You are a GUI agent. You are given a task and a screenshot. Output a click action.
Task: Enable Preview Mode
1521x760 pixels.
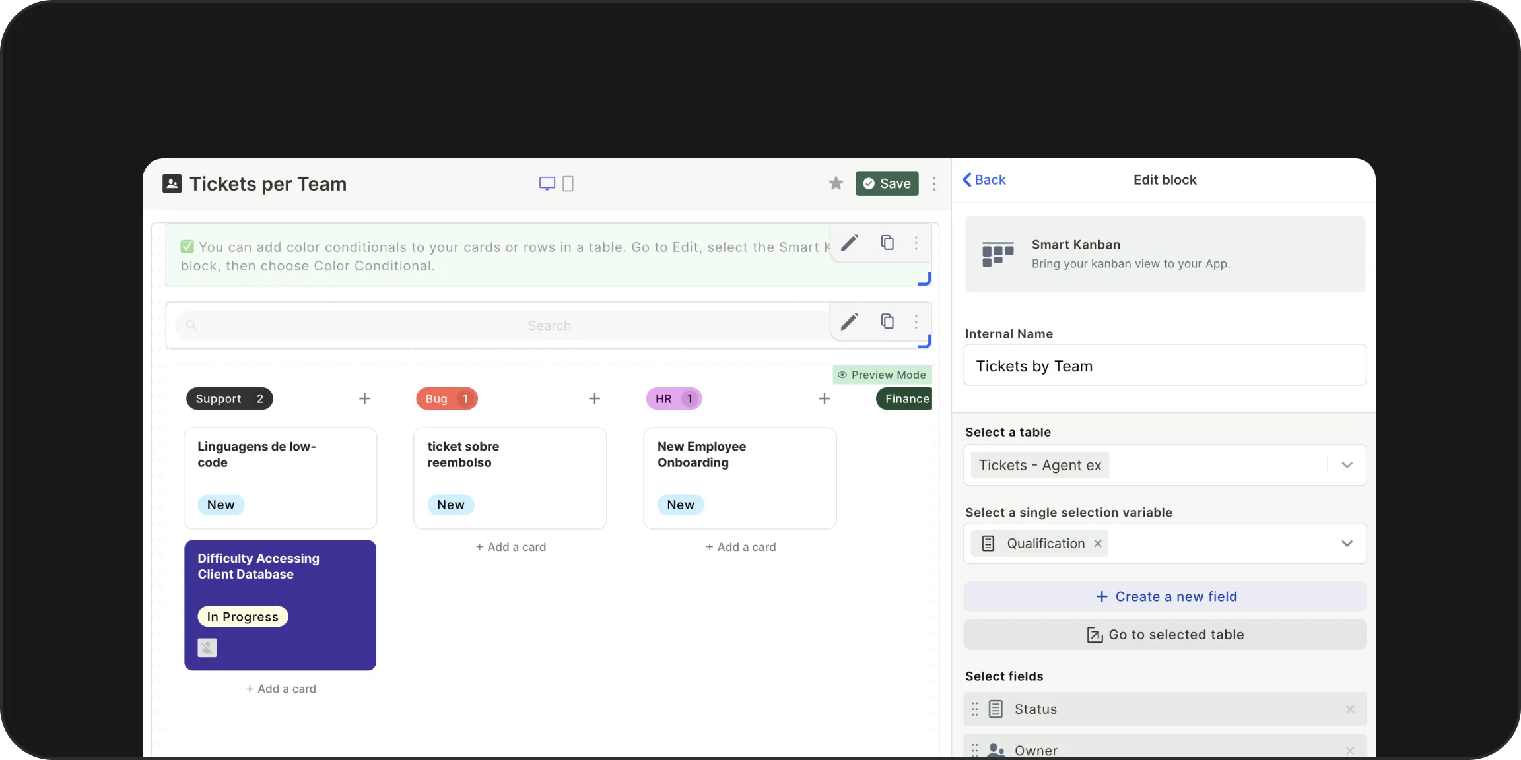pos(882,375)
